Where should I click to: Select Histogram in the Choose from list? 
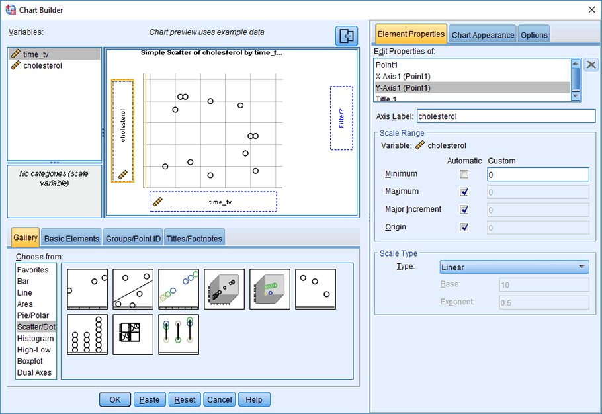(36, 339)
